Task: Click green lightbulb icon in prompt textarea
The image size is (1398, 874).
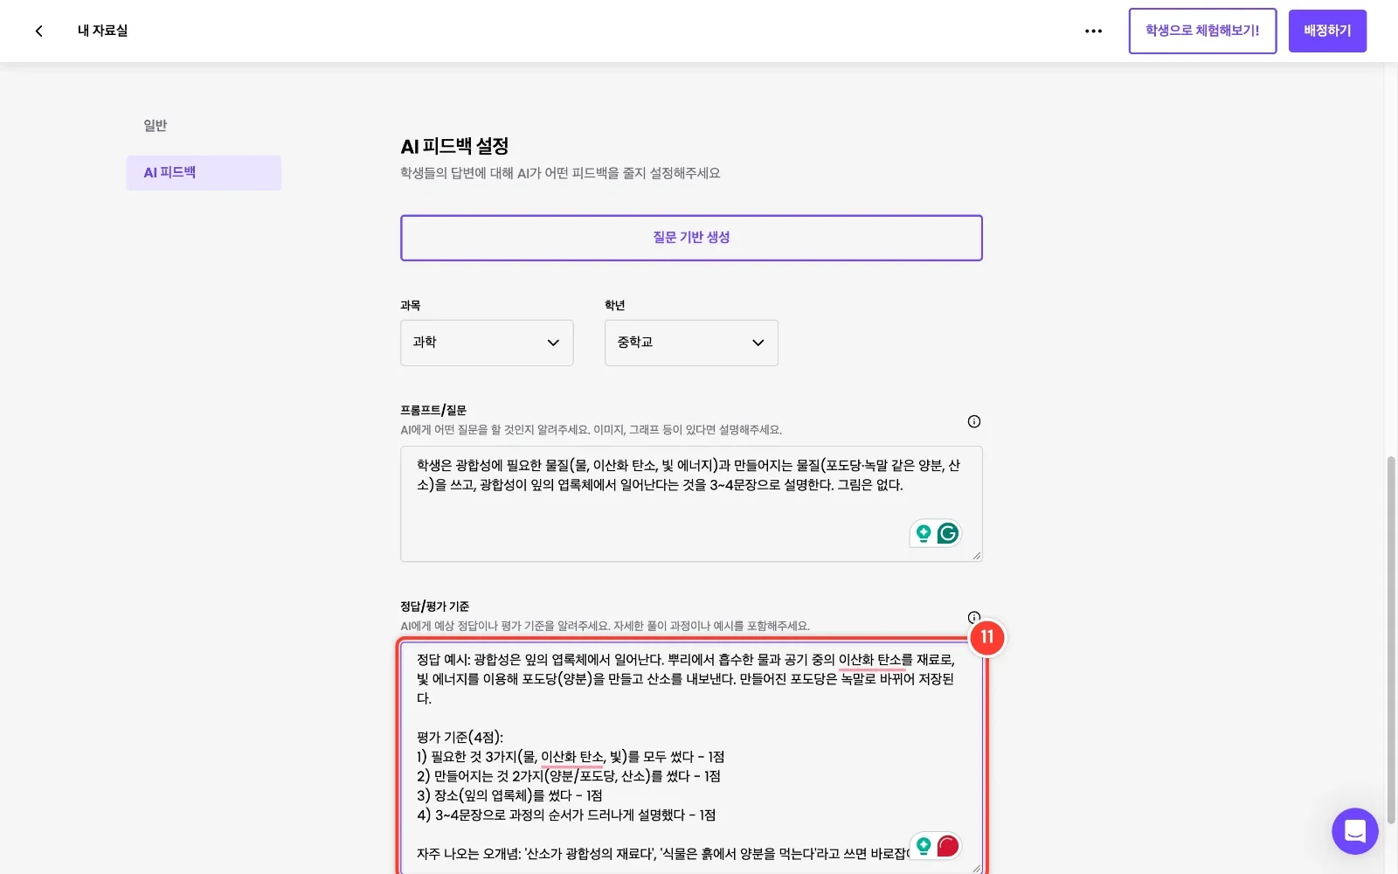Action: click(924, 533)
